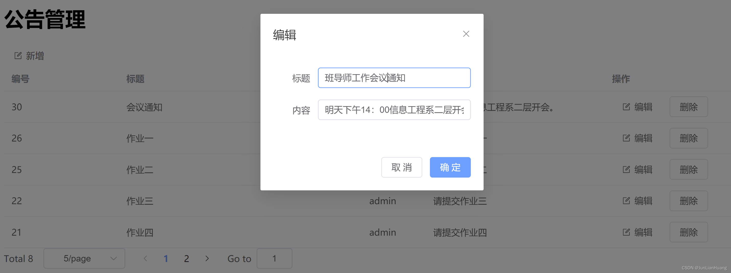Click the edit icon in row 30
Viewport: 731px width, 273px height.
[x=626, y=107]
